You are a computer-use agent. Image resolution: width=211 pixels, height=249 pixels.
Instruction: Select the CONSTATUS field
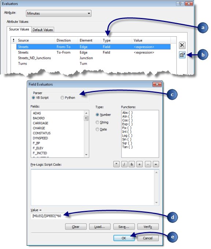(x=42, y=133)
